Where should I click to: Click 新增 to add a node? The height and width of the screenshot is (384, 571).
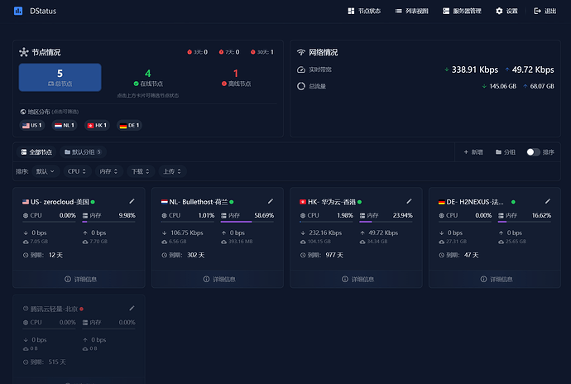point(473,152)
